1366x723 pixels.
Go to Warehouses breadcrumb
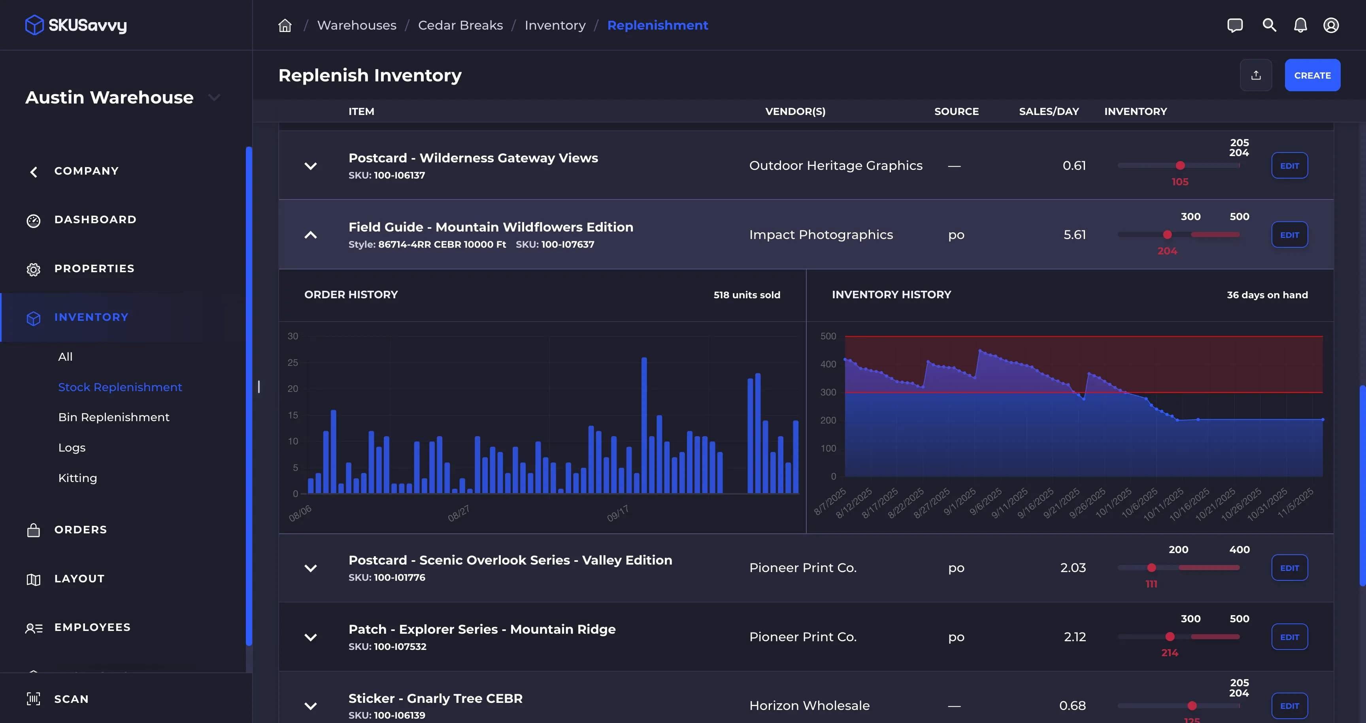(x=357, y=25)
